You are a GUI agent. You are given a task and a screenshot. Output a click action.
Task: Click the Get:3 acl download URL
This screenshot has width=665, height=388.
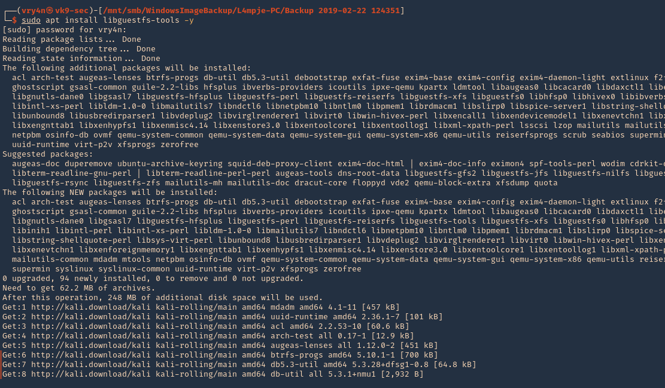click(91, 326)
